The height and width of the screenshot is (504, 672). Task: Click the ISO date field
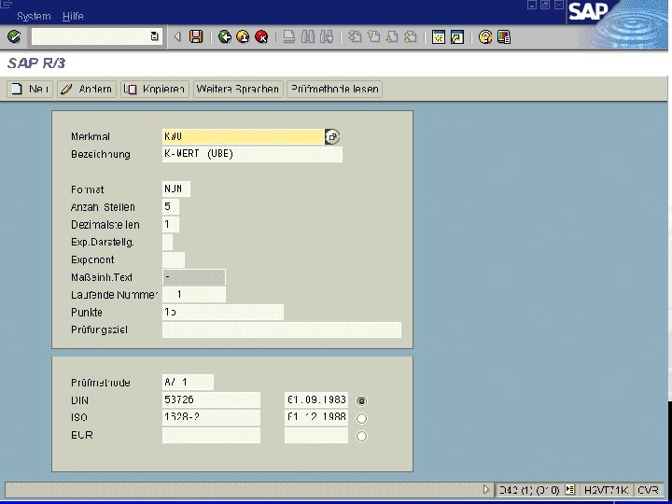pos(316,417)
